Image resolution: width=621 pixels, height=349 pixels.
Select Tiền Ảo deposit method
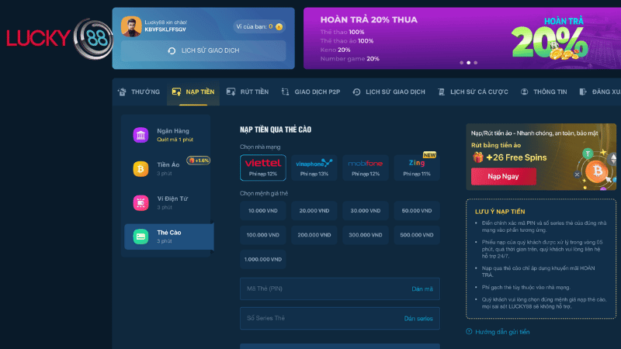click(168, 169)
